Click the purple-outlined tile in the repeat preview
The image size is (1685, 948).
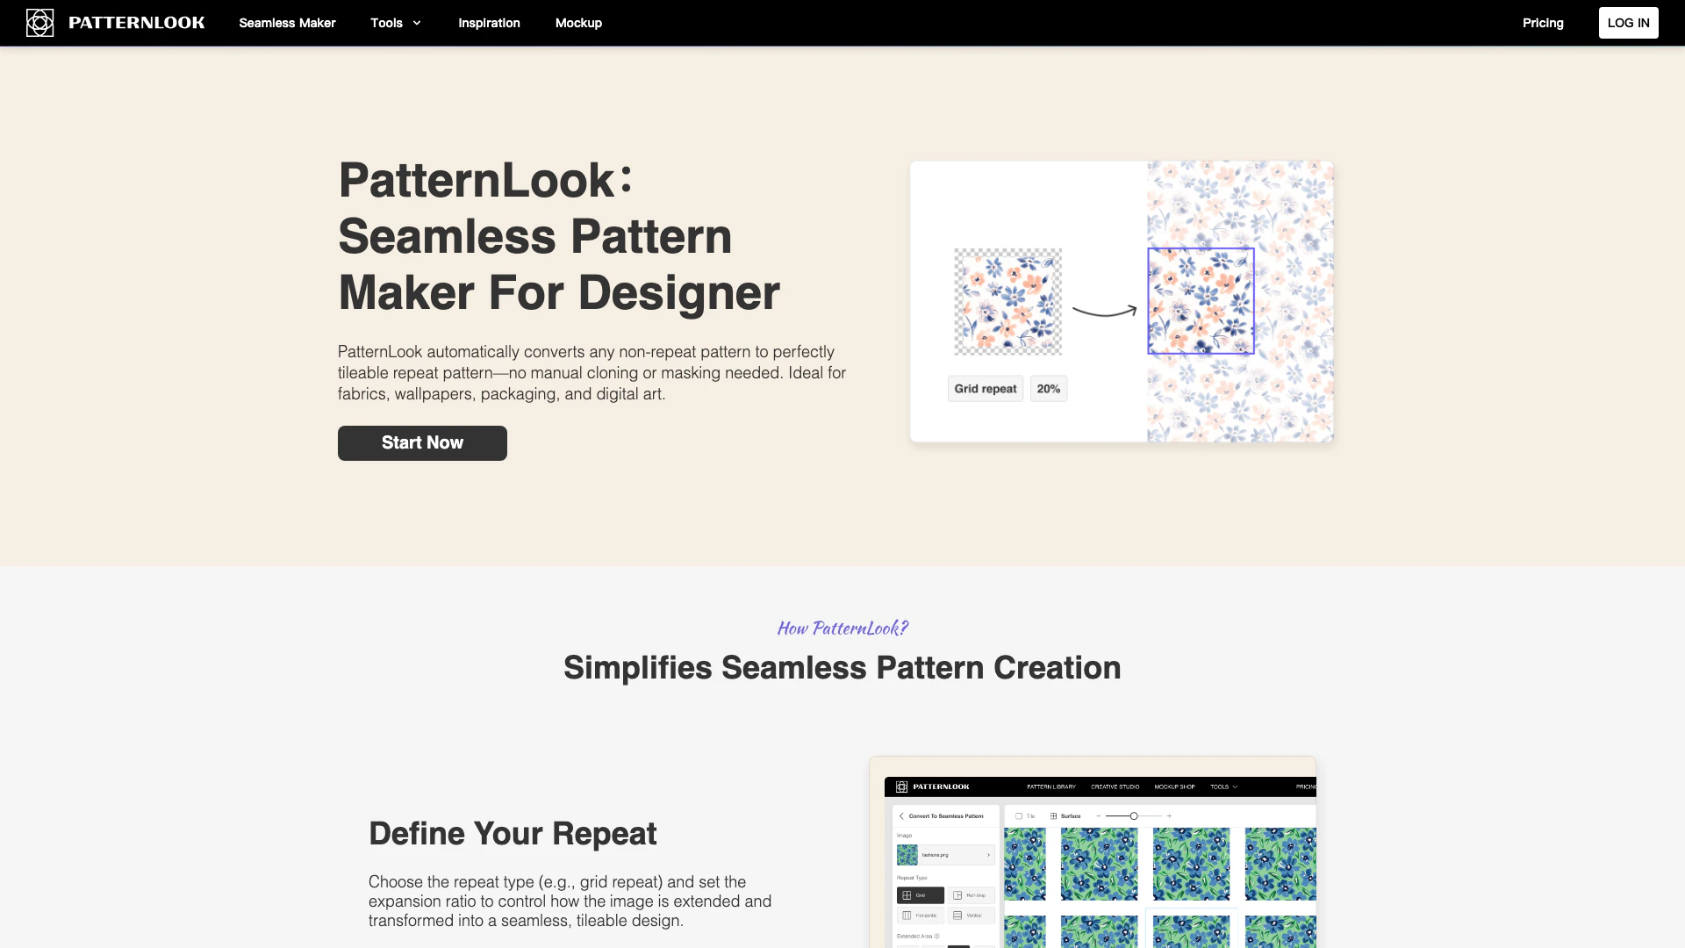(1201, 301)
